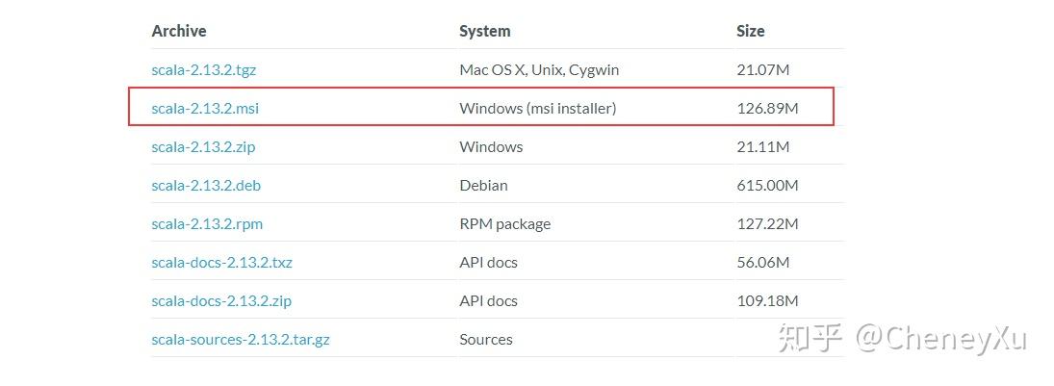
Task: Click the 知乎 @CheneyXu watermark
Action: tap(903, 338)
